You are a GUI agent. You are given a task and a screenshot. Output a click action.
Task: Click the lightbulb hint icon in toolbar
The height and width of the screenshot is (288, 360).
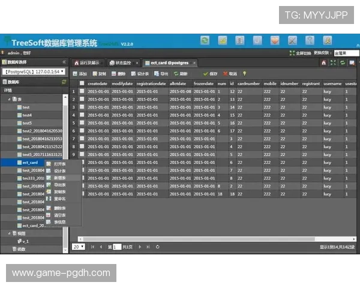pyautogui.click(x=245, y=74)
